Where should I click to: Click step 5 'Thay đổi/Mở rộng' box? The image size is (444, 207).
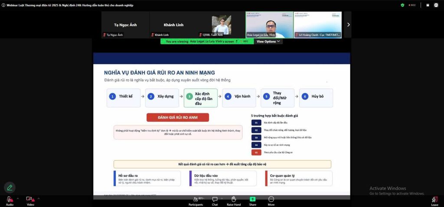pos(277,98)
